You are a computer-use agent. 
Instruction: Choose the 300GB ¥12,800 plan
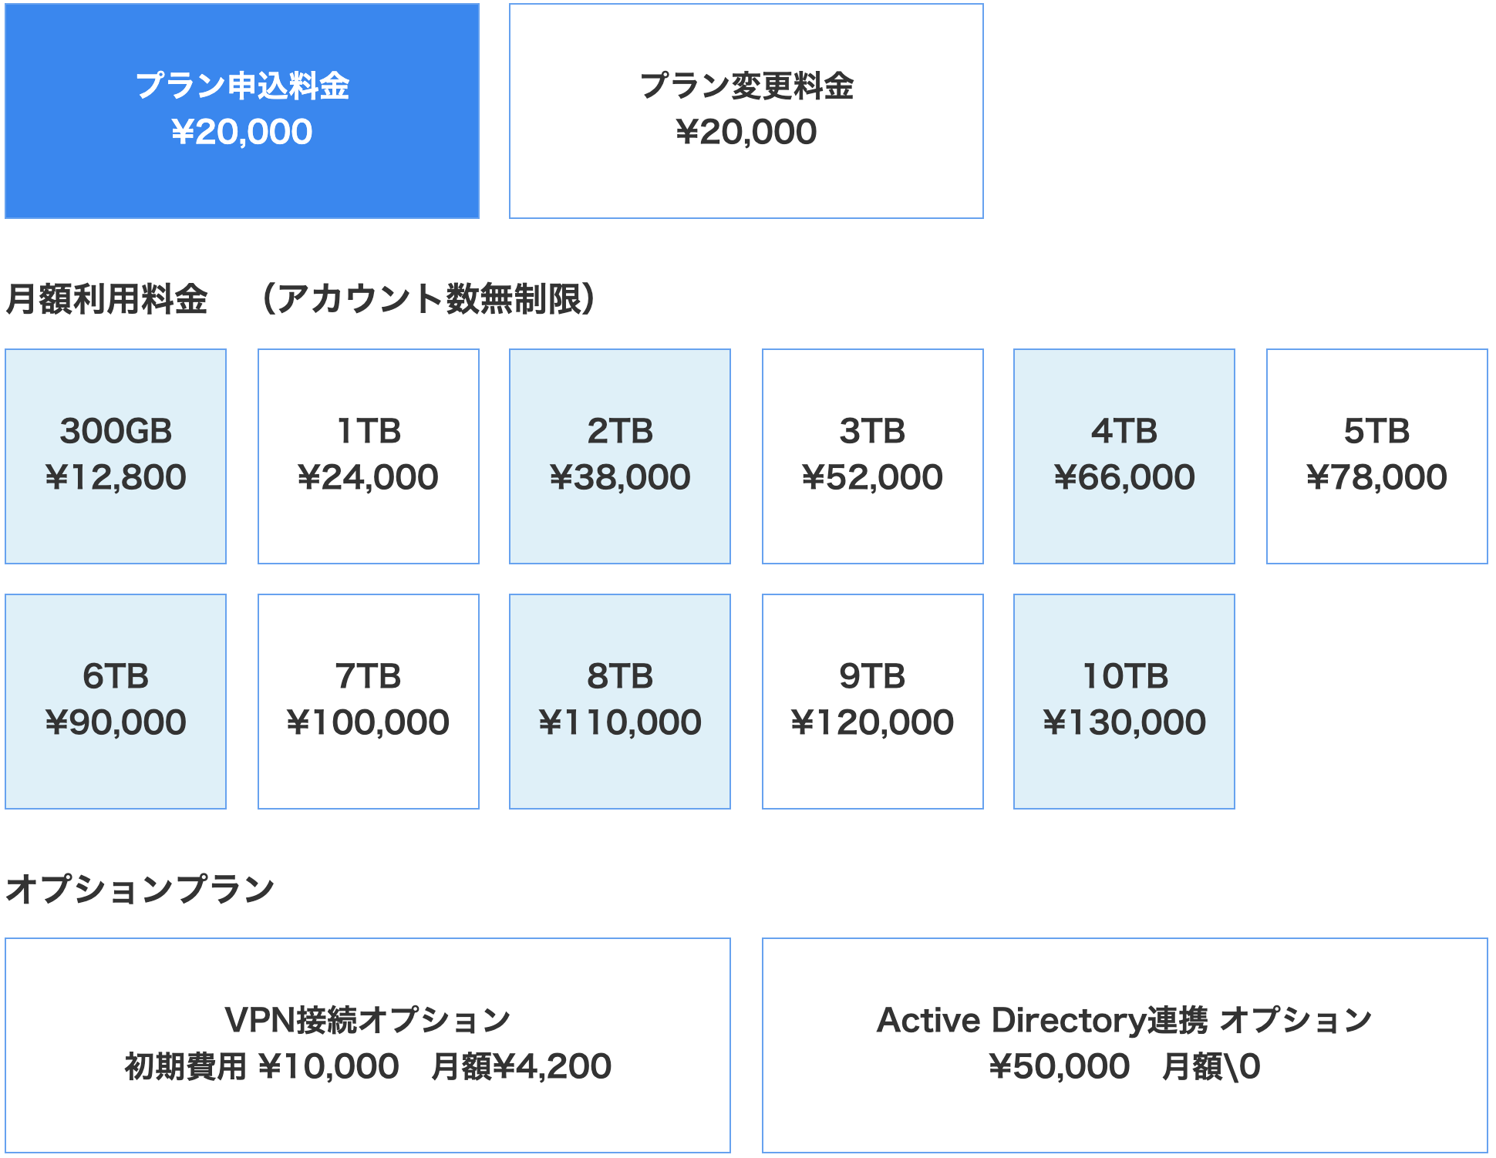pyautogui.click(x=116, y=456)
